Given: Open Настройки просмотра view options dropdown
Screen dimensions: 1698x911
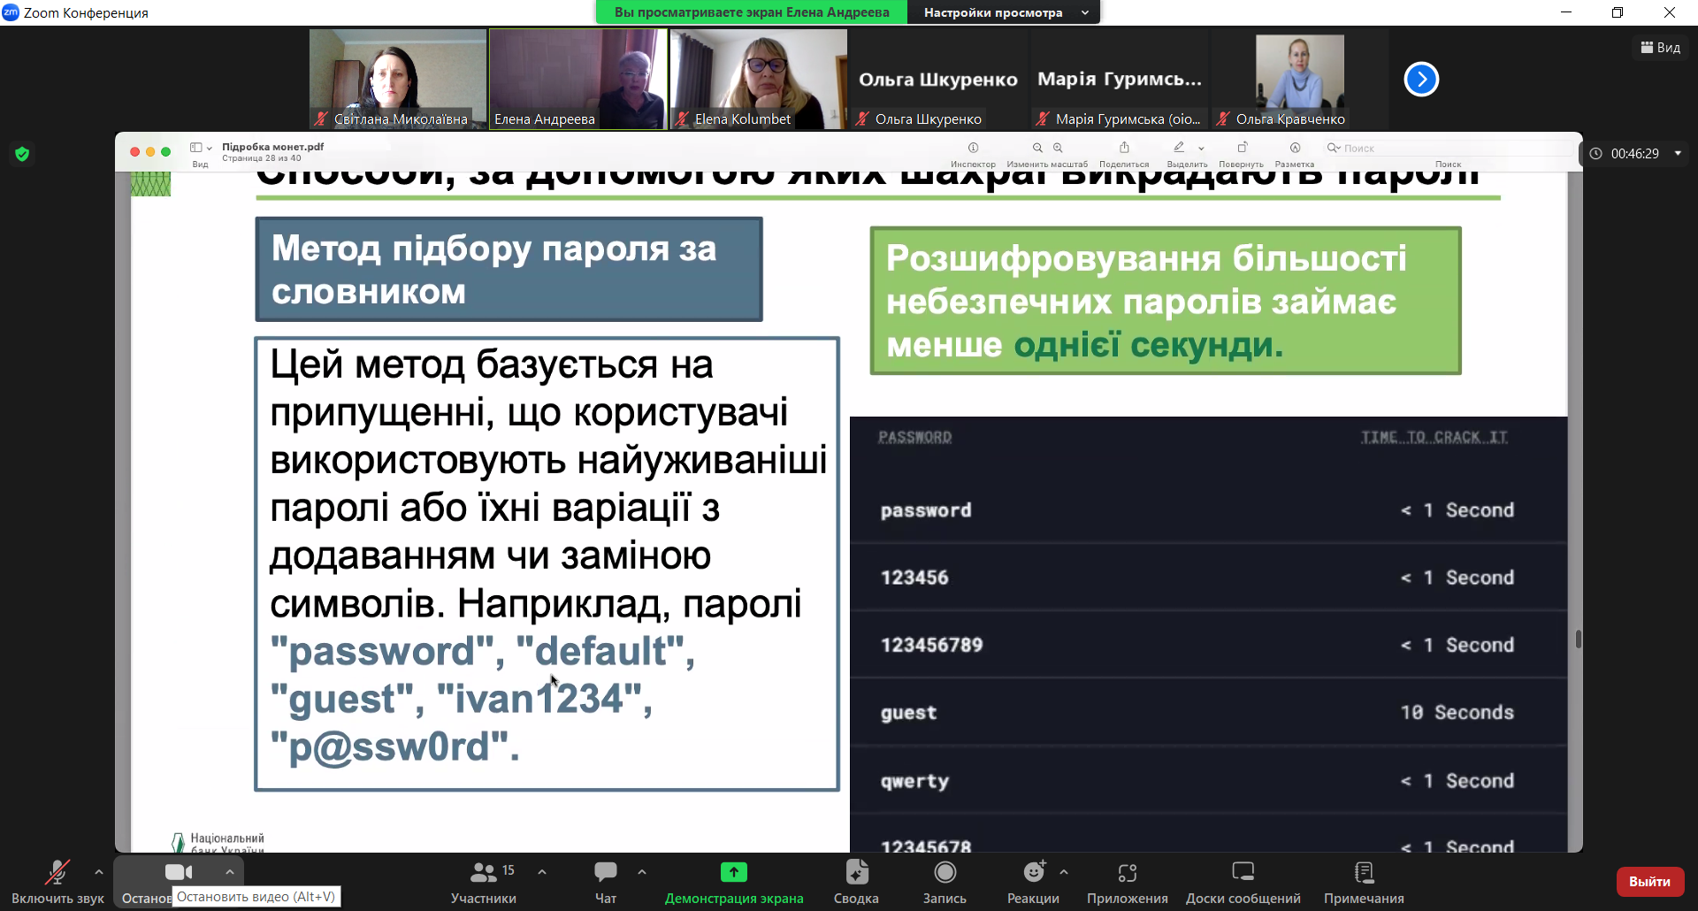Looking at the screenshot, I should click(1005, 12).
